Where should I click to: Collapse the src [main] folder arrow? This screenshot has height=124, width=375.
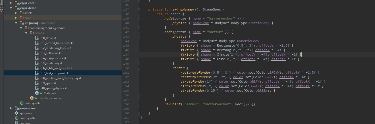[16, 23]
